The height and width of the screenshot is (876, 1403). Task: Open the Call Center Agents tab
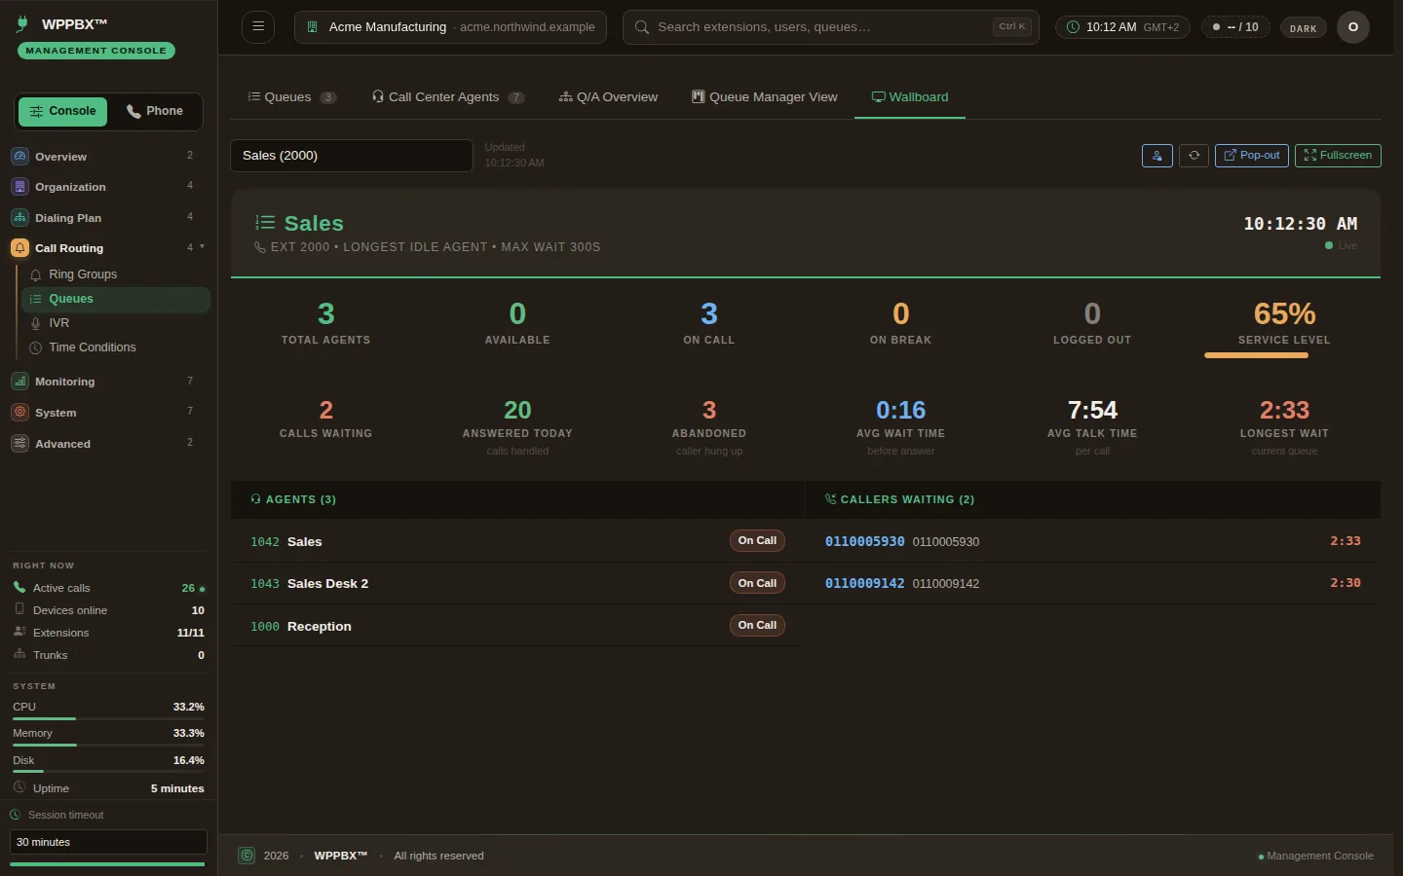click(448, 97)
